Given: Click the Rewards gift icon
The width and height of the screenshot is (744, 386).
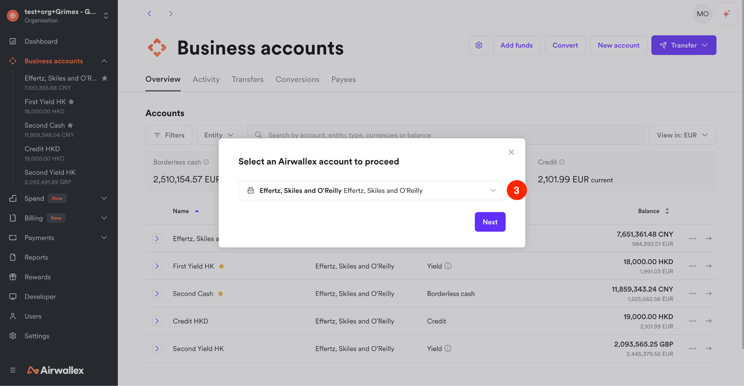Looking at the screenshot, I should point(13,277).
